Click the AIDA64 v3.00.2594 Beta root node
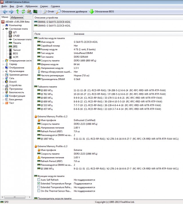The height and width of the screenshot is (204, 183). (15, 22)
